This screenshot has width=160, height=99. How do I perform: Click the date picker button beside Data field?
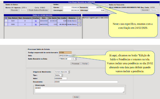click(x=74, y=55)
